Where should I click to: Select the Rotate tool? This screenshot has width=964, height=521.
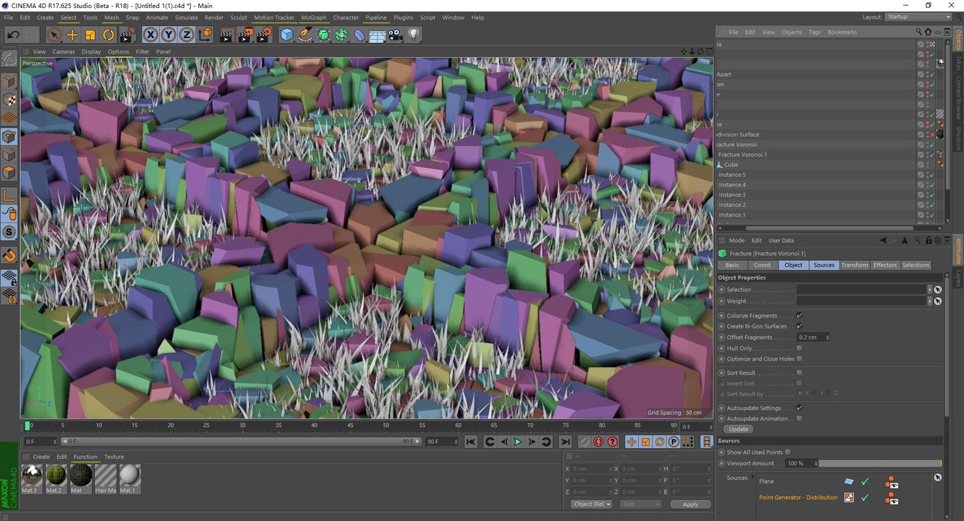pos(108,35)
